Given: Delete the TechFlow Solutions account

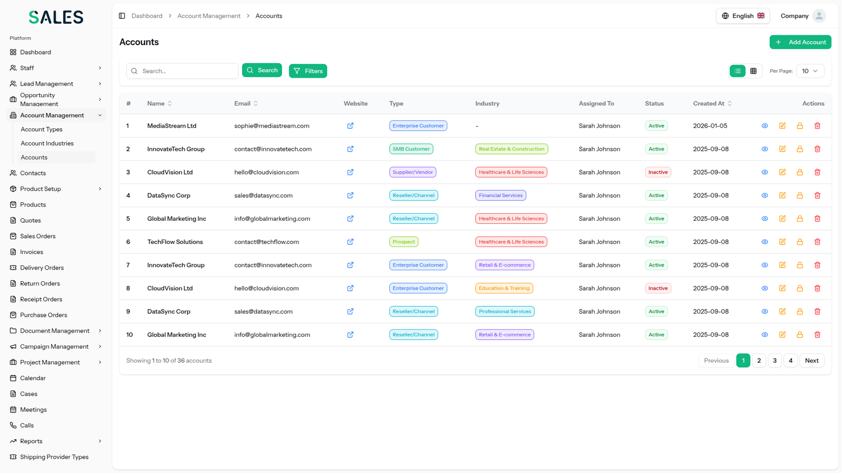Looking at the screenshot, I should [817, 242].
